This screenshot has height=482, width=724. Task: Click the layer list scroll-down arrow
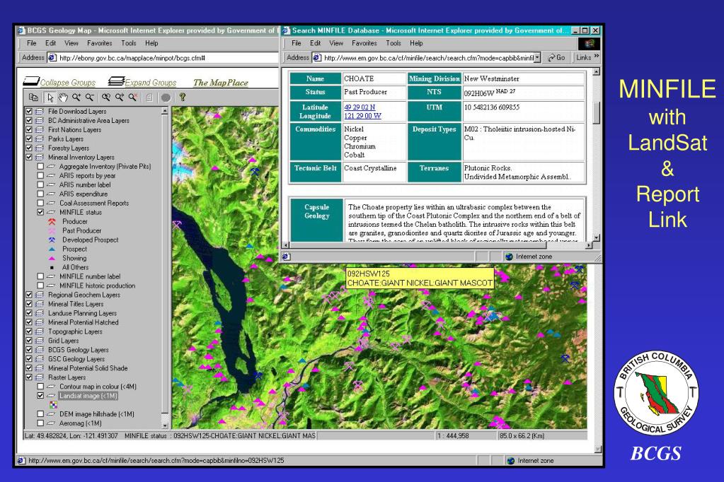pos(165,425)
